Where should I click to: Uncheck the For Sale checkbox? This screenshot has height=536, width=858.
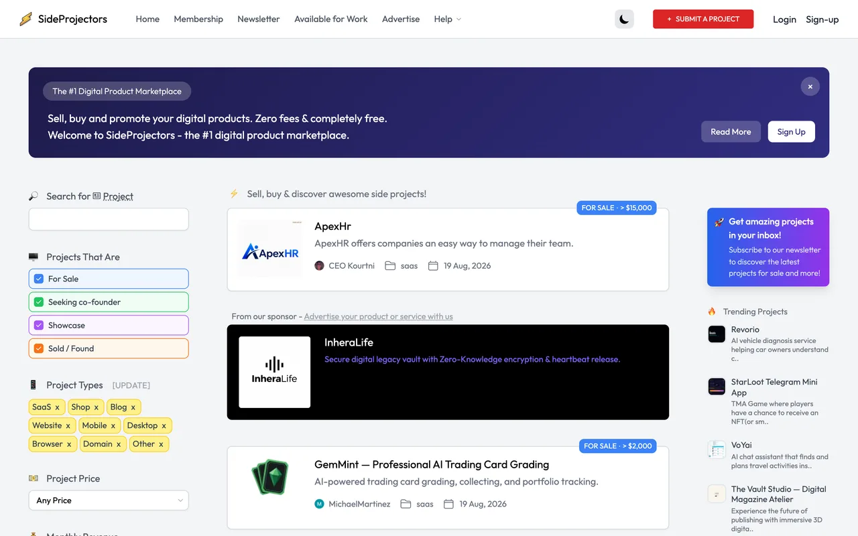[39, 279]
